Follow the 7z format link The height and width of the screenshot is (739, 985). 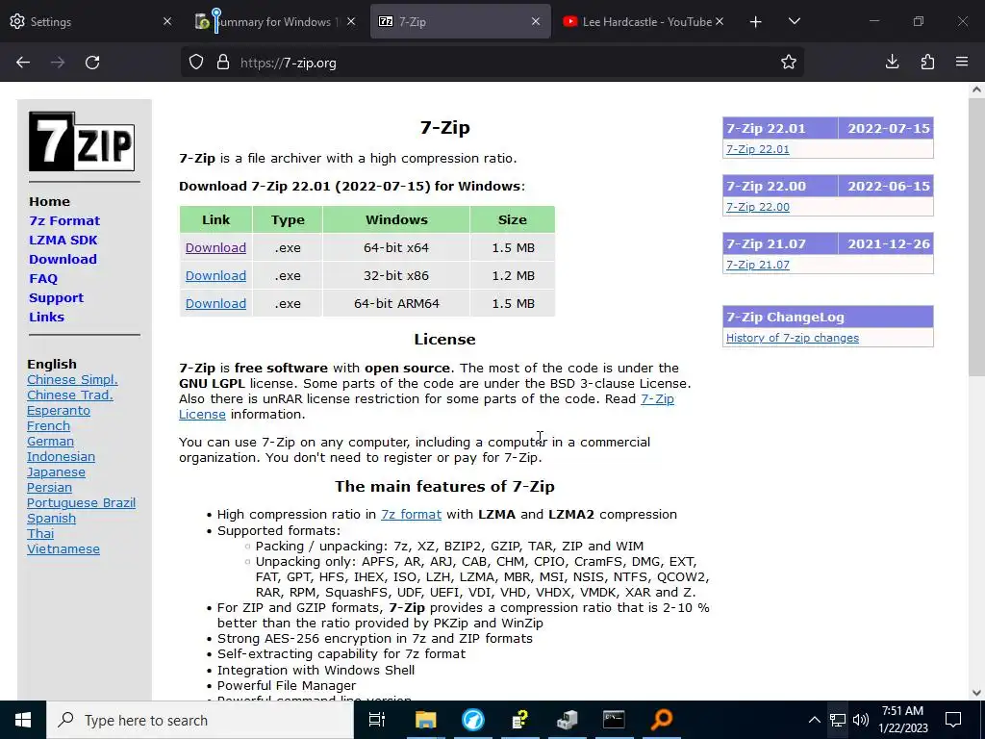411,514
